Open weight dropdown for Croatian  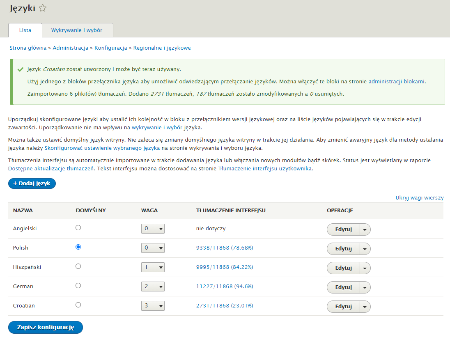[x=153, y=305]
